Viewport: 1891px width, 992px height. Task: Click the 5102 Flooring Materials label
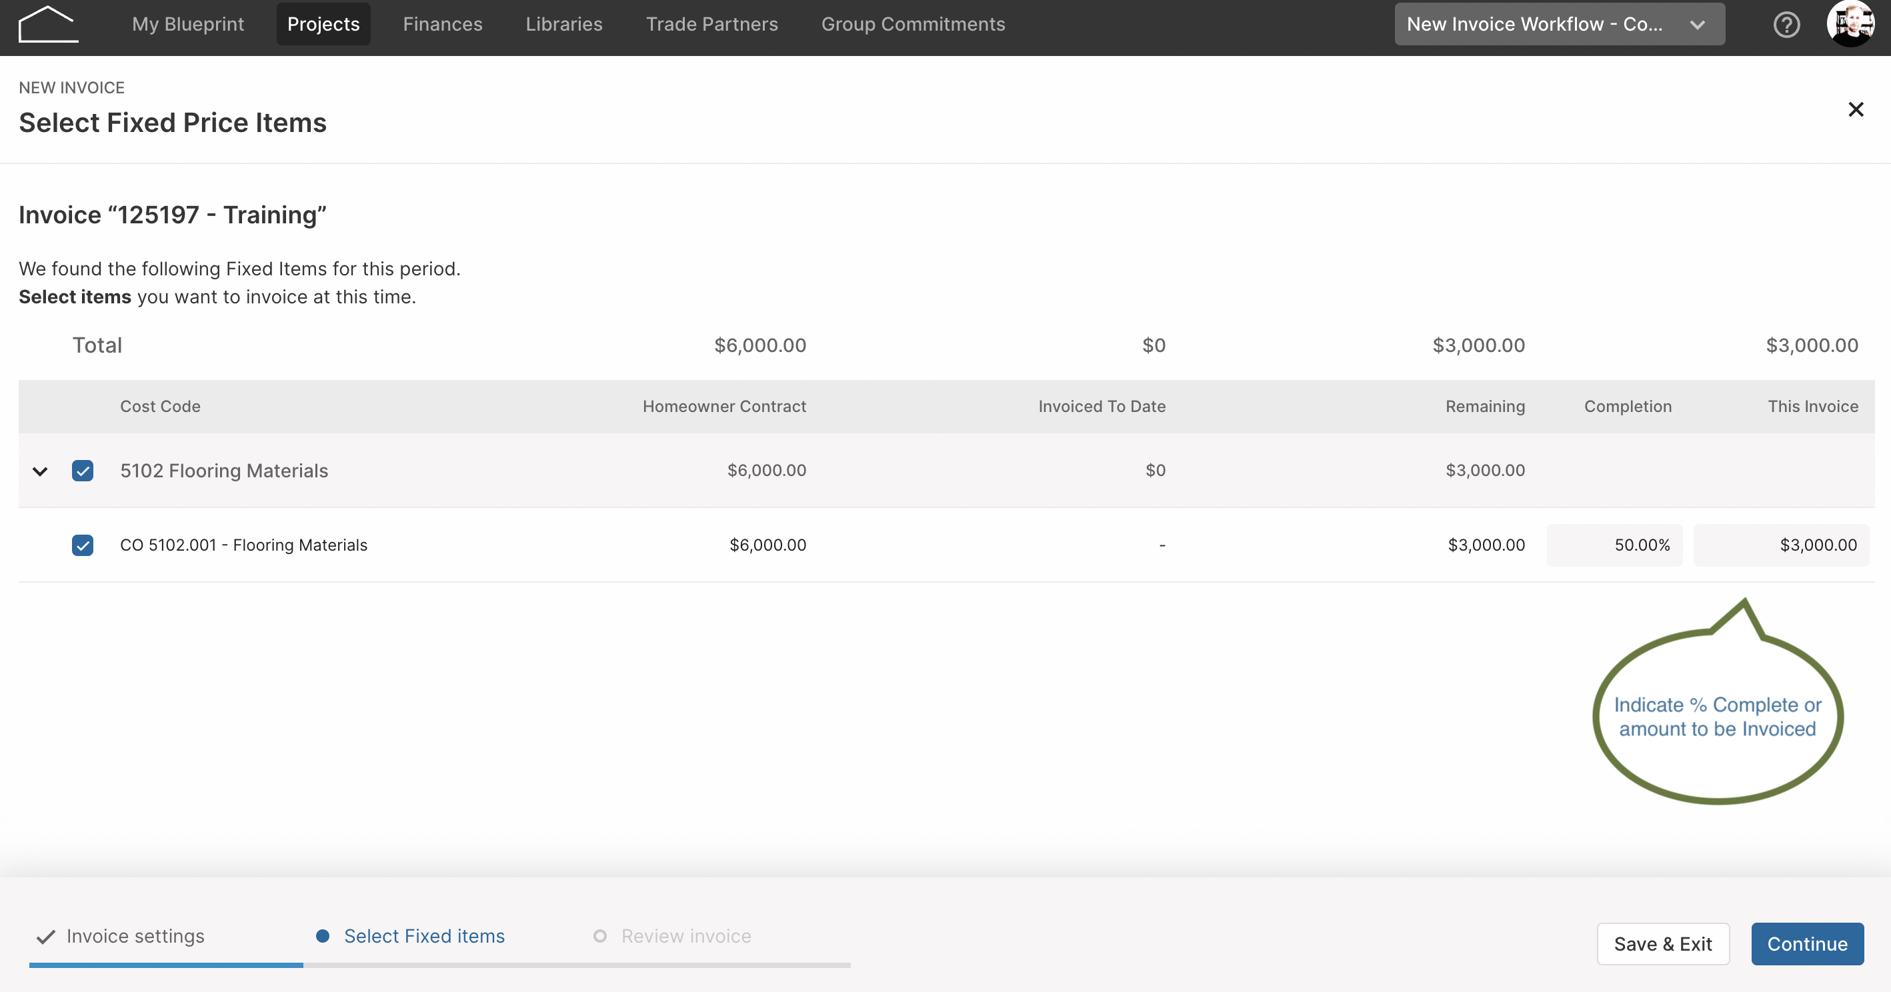coord(224,471)
